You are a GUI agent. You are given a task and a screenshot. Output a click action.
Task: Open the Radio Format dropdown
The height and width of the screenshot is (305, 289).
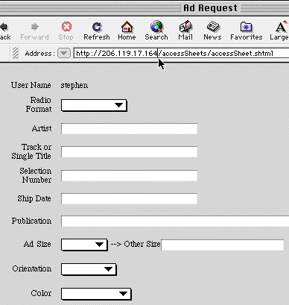tap(94, 105)
